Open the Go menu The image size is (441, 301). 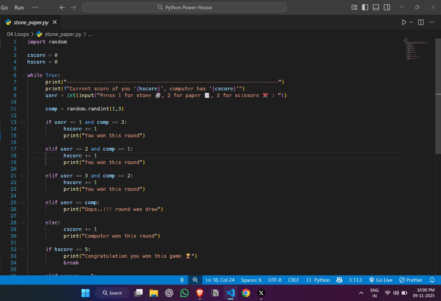[4, 7]
